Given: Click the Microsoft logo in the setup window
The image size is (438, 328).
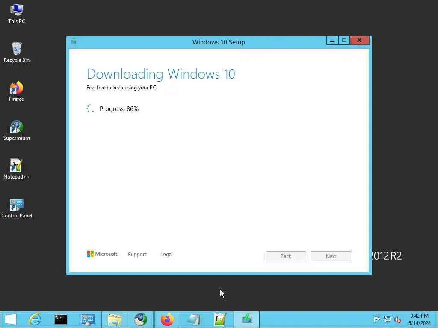Looking at the screenshot, I should [x=102, y=254].
